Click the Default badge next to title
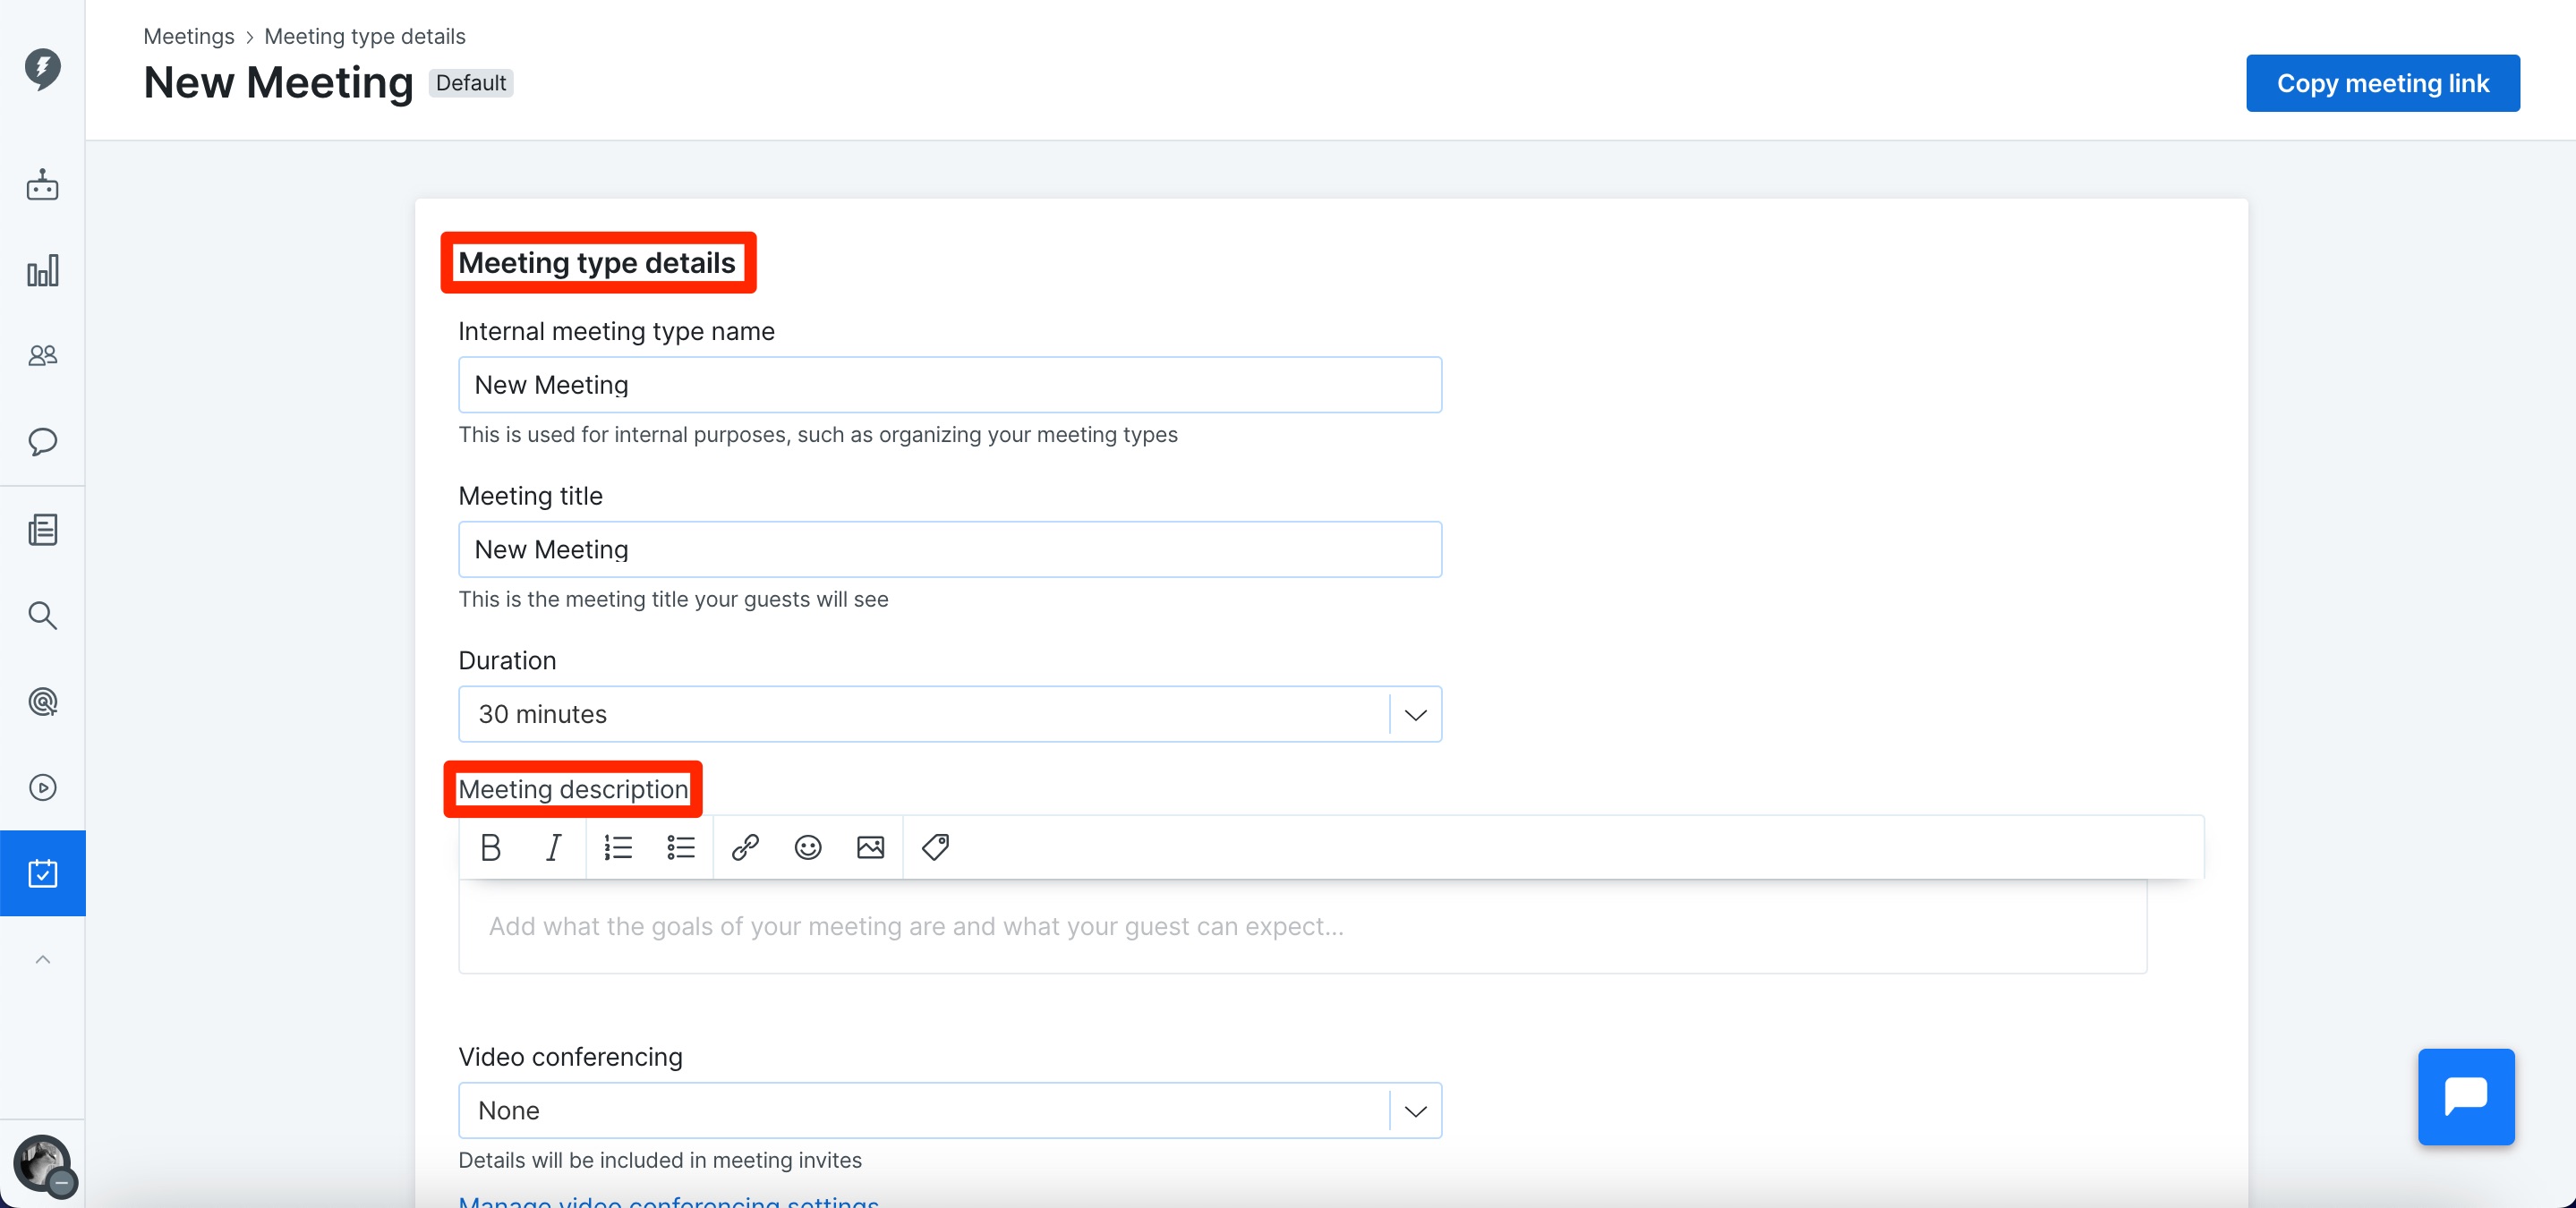This screenshot has height=1208, width=2576. point(471,83)
